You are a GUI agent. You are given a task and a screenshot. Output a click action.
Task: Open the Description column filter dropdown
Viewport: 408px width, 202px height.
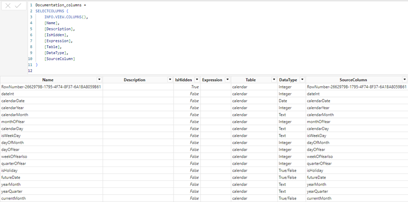point(170,80)
